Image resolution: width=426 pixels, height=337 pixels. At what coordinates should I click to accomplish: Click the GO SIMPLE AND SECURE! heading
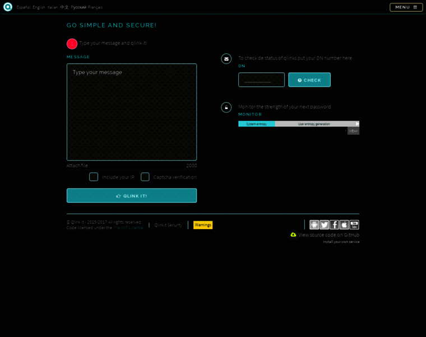(112, 25)
